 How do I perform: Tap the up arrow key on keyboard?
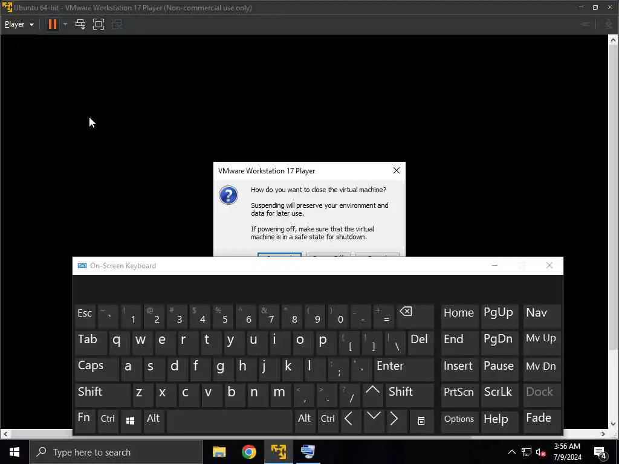(x=372, y=395)
